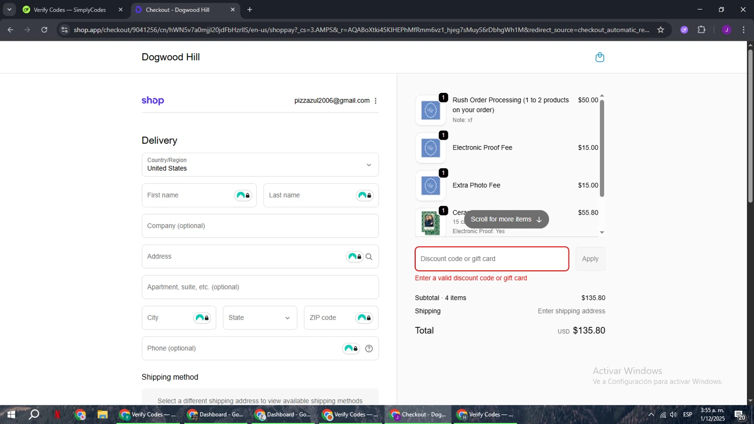Click the Shop logo
The height and width of the screenshot is (424, 754).
[153, 100]
